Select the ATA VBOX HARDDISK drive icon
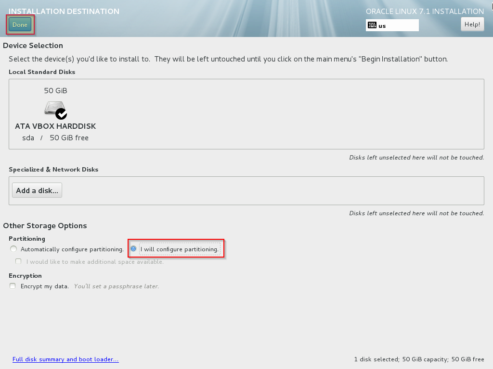The width and height of the screenshot is (493, 369). click(56, 110)
